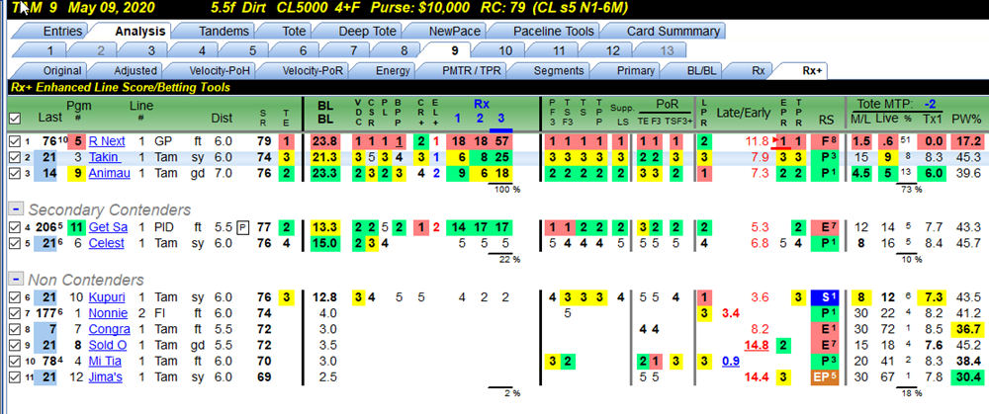Uncheck the Kupuri row checkbox
Image resolution: width=989 pixels, height=414 pixels.
pyautogui.click(x=15, y=297)
